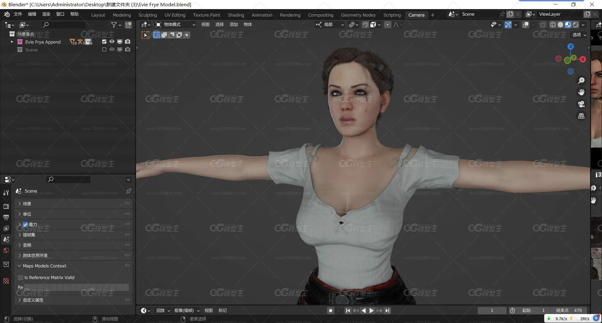Choose the new selection mode (blue box) icon
The height and width of the screenshot is (323, 602).
pos(156,35)
